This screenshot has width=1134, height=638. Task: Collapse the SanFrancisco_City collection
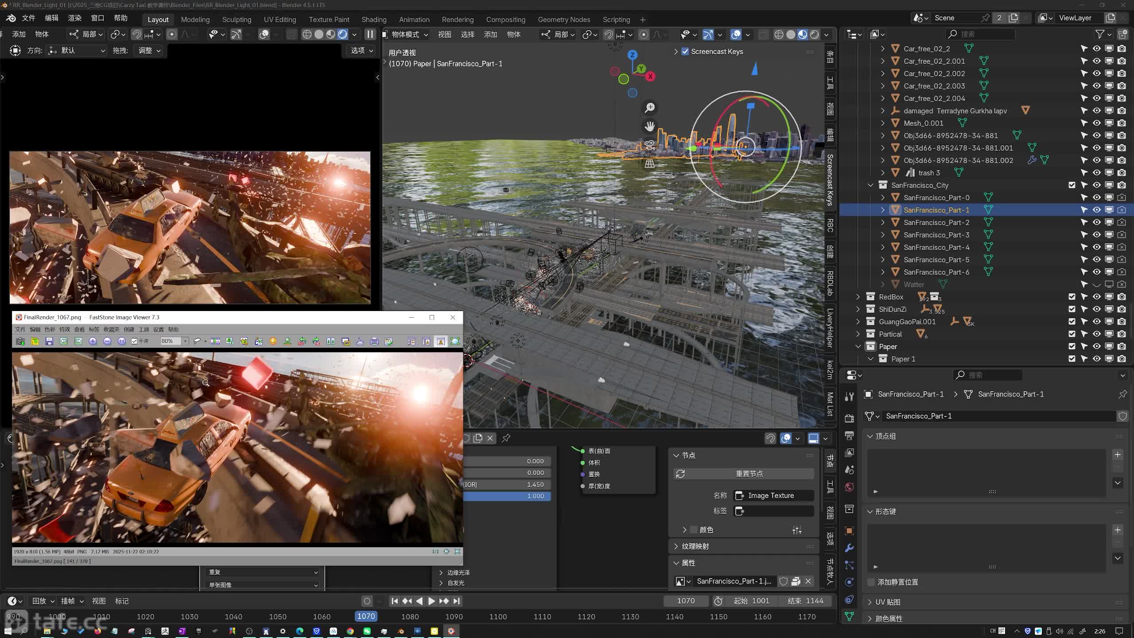click(870, 185)
